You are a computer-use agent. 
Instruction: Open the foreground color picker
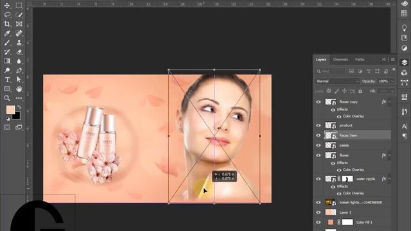[x=10, y=110]
